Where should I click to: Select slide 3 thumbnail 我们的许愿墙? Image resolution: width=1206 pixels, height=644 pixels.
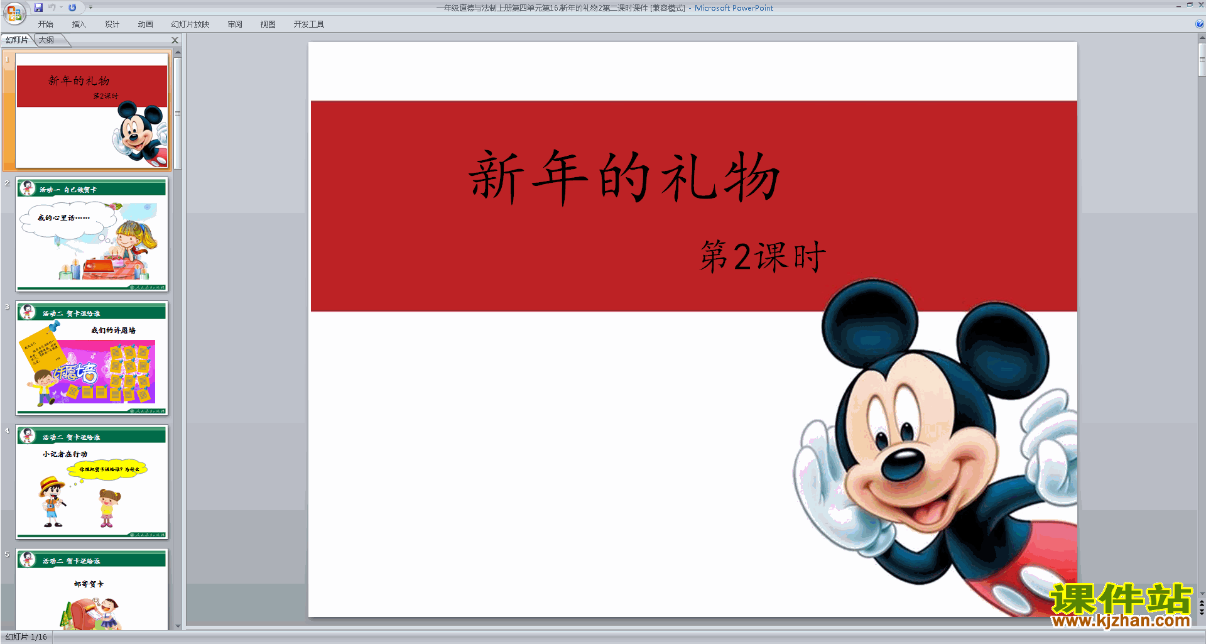pyautogui.click(x=92, y=358)
